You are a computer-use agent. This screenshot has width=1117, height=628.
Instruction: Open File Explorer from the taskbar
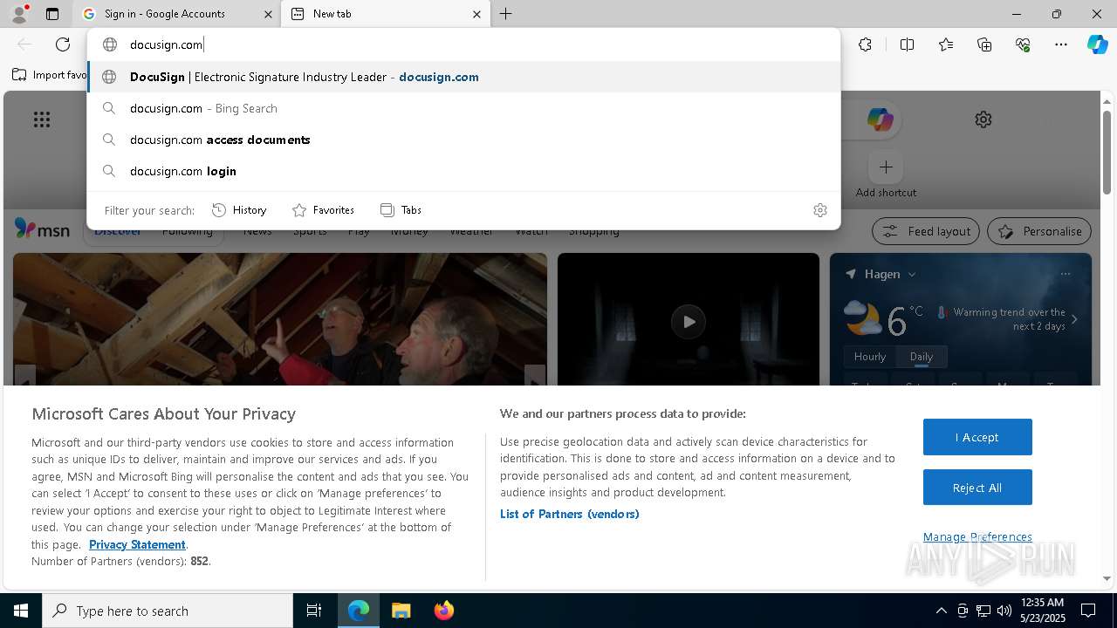(401, 611)
